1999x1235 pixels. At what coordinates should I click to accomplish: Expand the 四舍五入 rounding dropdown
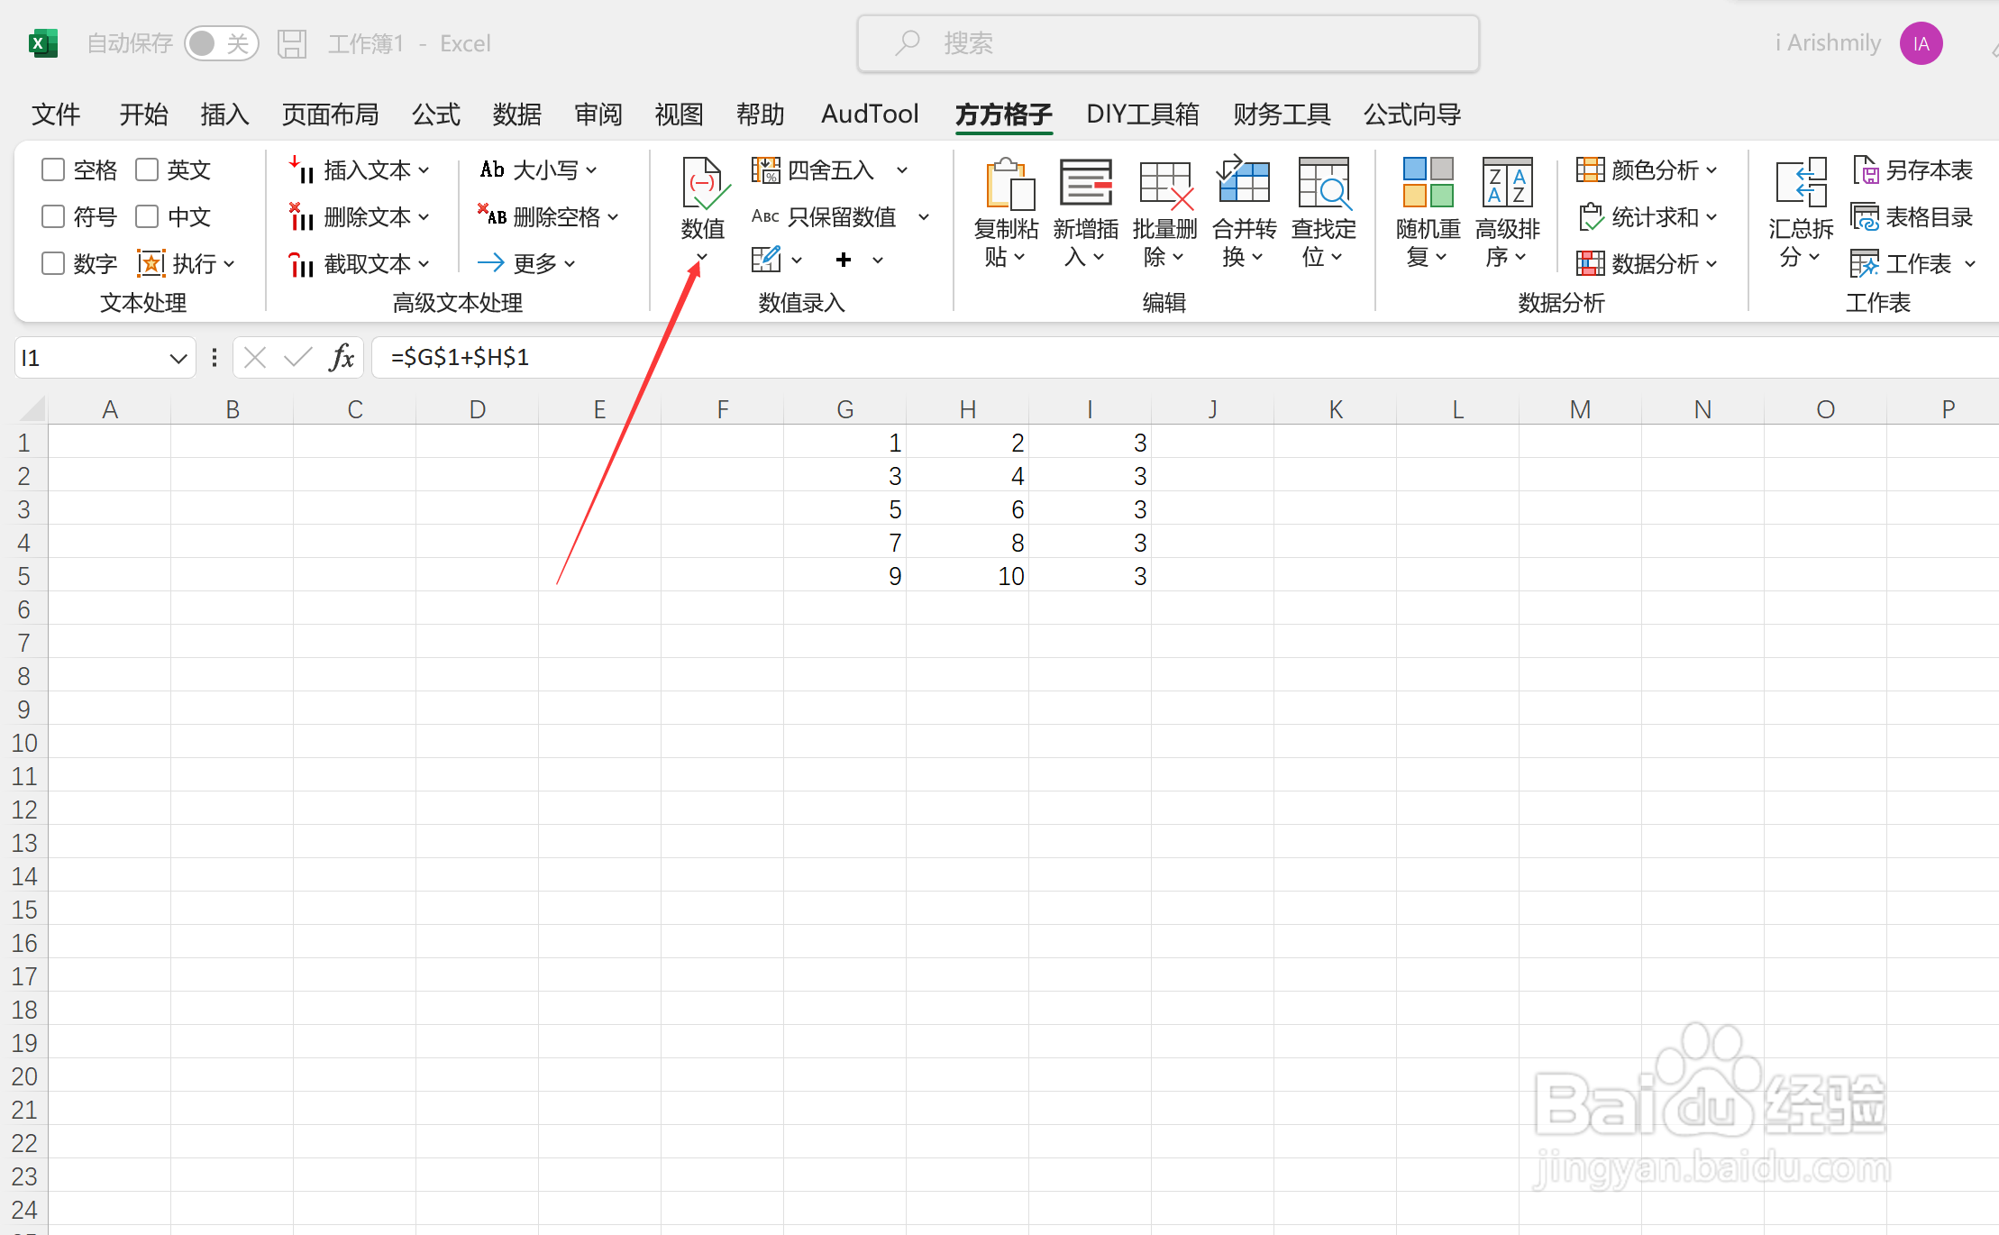pyautogui.click(x=902, y=169)
